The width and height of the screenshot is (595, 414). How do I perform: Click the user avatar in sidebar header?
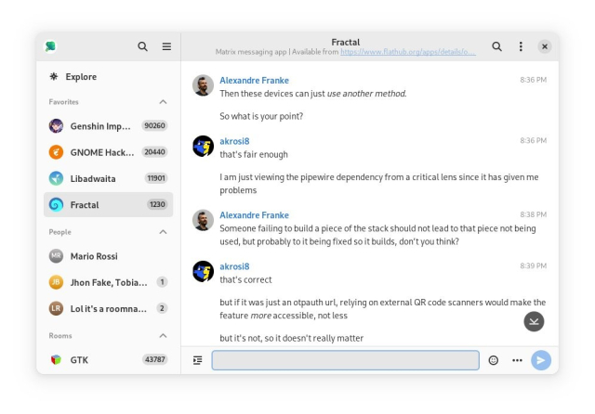pyautogui.click(x=50, y=46)
